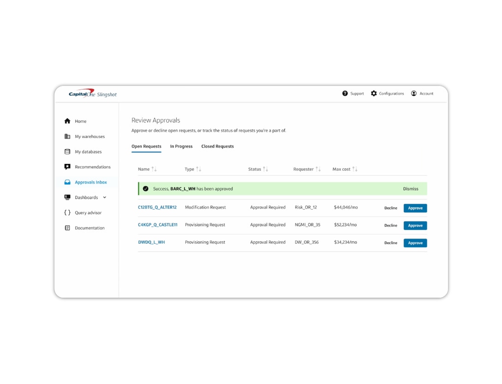Image resolution: width=502 pixels, height=384 pixels.
Task: Decline the C4KGP_Q_CASTLE11 request
Action: pyautogui.click(x=391, y=226)
